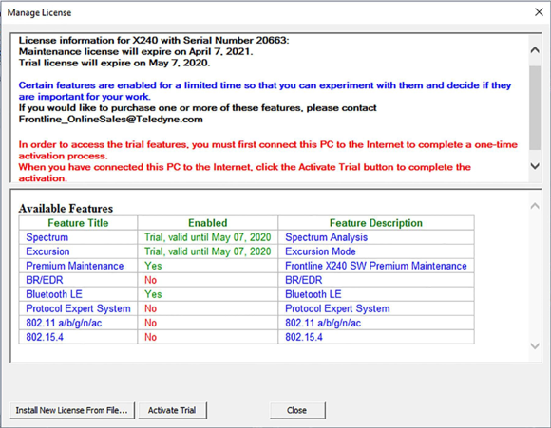Click the maintenance license expiry line
The width and height of the screenshot is (551, 428).
click(136, 51)
